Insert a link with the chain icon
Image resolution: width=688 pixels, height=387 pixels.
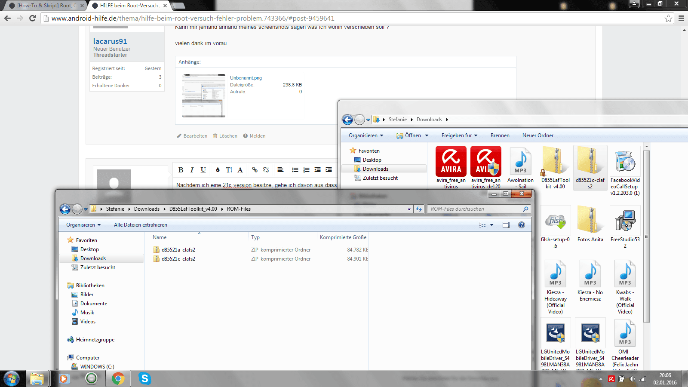point(255,170)
